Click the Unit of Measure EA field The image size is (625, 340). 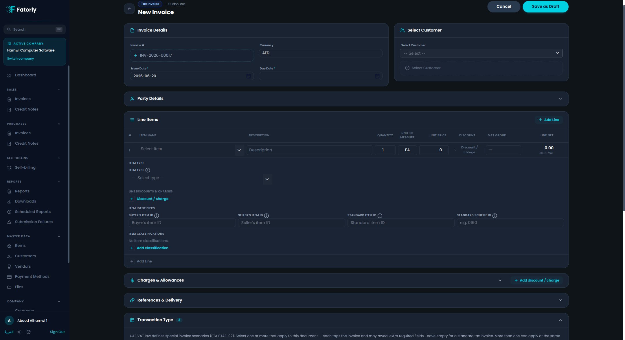pyautogui.click(x=407, y=150)
